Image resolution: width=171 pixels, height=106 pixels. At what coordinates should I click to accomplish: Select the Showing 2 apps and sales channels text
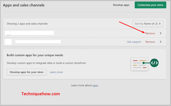click(x=27, y=24)
